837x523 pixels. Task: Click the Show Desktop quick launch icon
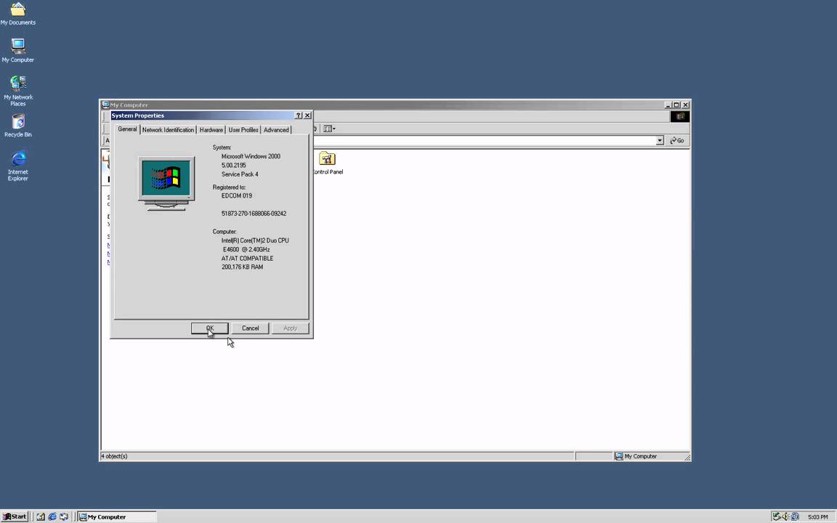(41, 516)
